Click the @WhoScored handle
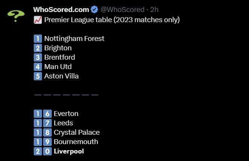249x161 pixels. [x=123, y=10]
